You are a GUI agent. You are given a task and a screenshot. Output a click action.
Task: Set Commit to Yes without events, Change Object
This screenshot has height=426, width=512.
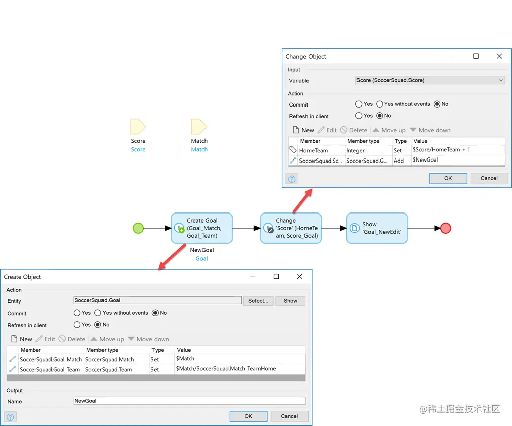(379, 104)
